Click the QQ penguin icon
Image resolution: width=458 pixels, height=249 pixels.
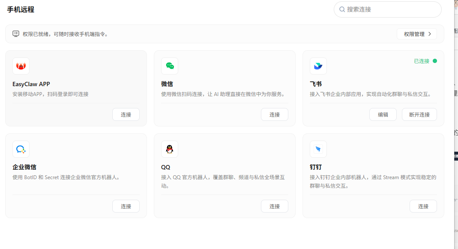click(x=169, y=149)
